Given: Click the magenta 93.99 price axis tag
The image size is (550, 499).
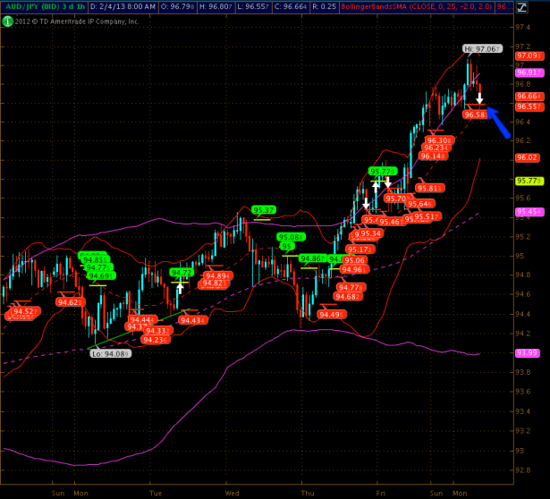Looking at the screenshot, I should click(x=526, y=352).
